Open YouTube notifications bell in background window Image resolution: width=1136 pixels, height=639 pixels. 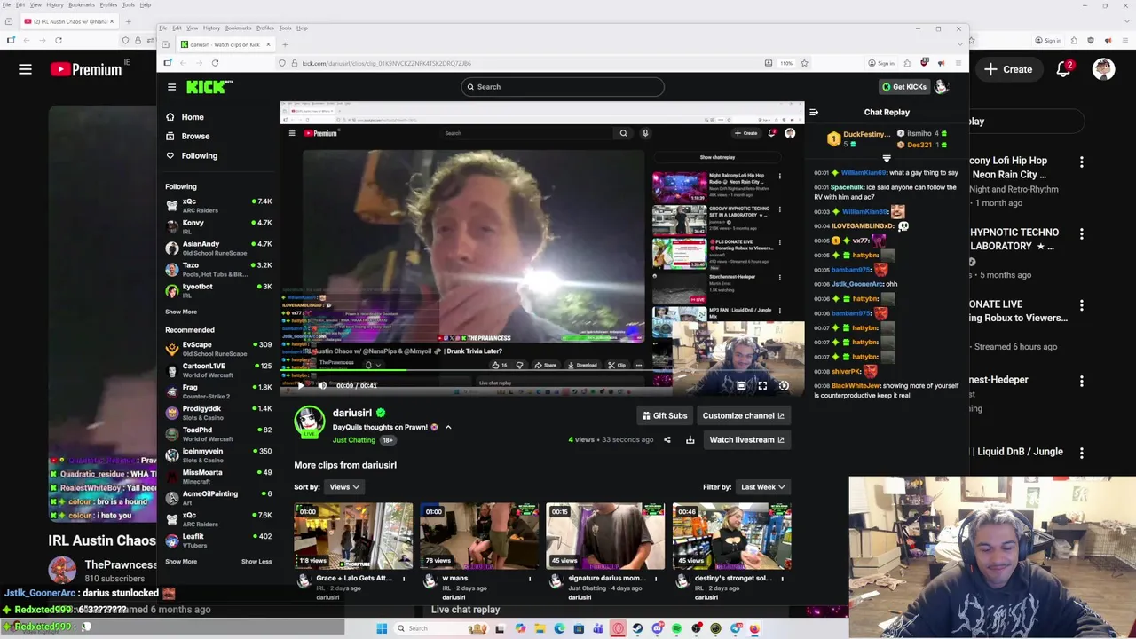pyautogui.click(x=1063, y=69)
